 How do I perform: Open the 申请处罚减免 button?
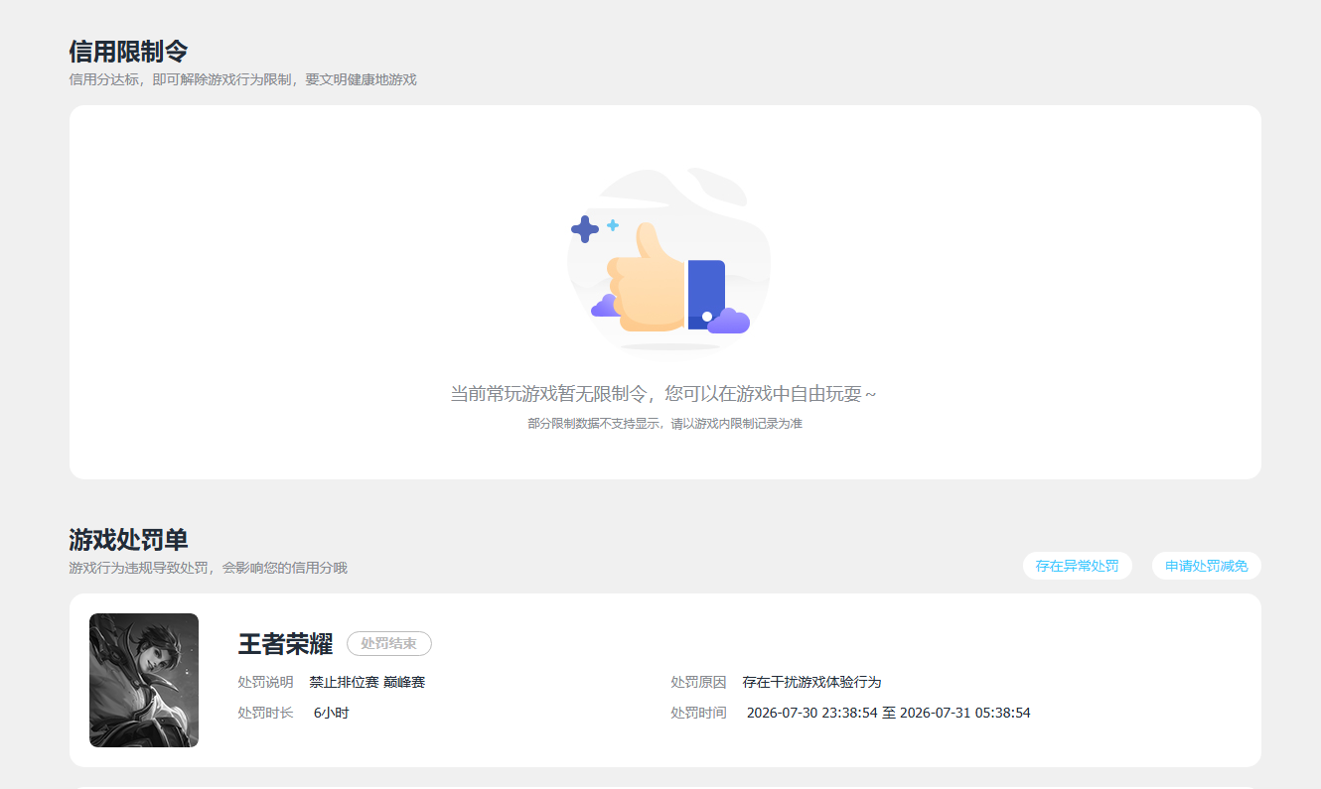point(1206,566)
